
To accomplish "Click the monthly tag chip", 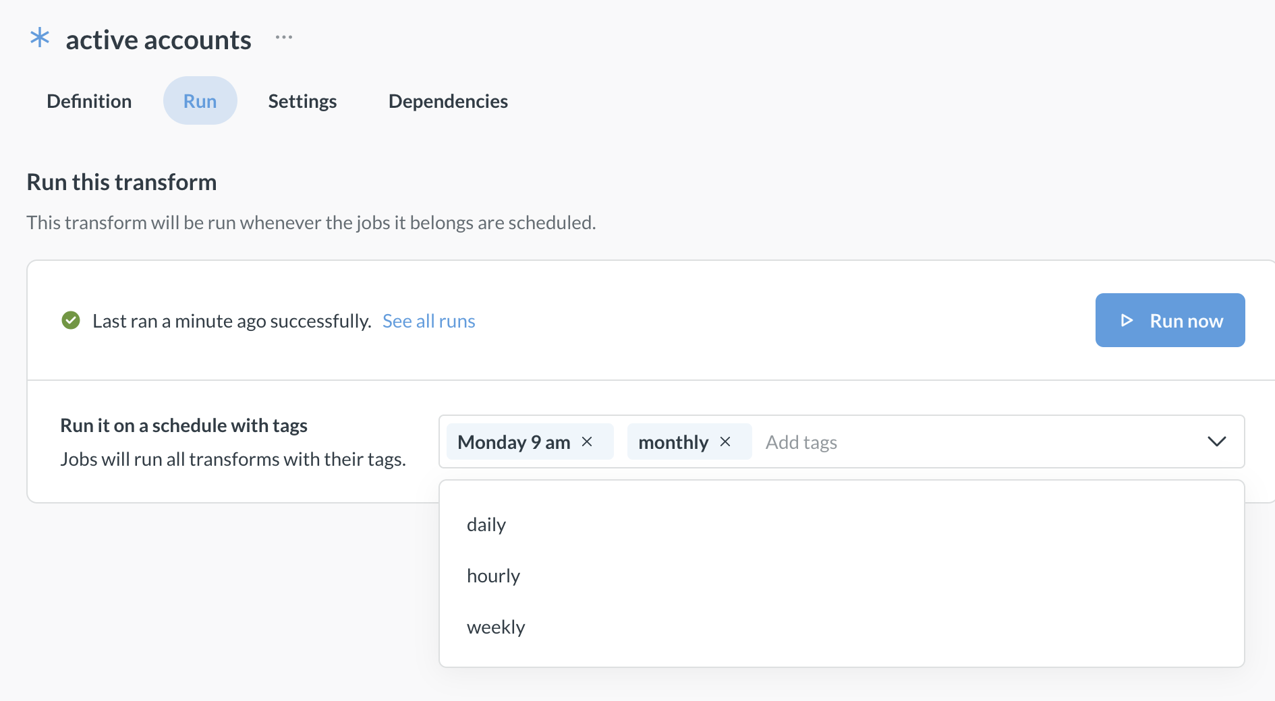I will pos(673,442).
